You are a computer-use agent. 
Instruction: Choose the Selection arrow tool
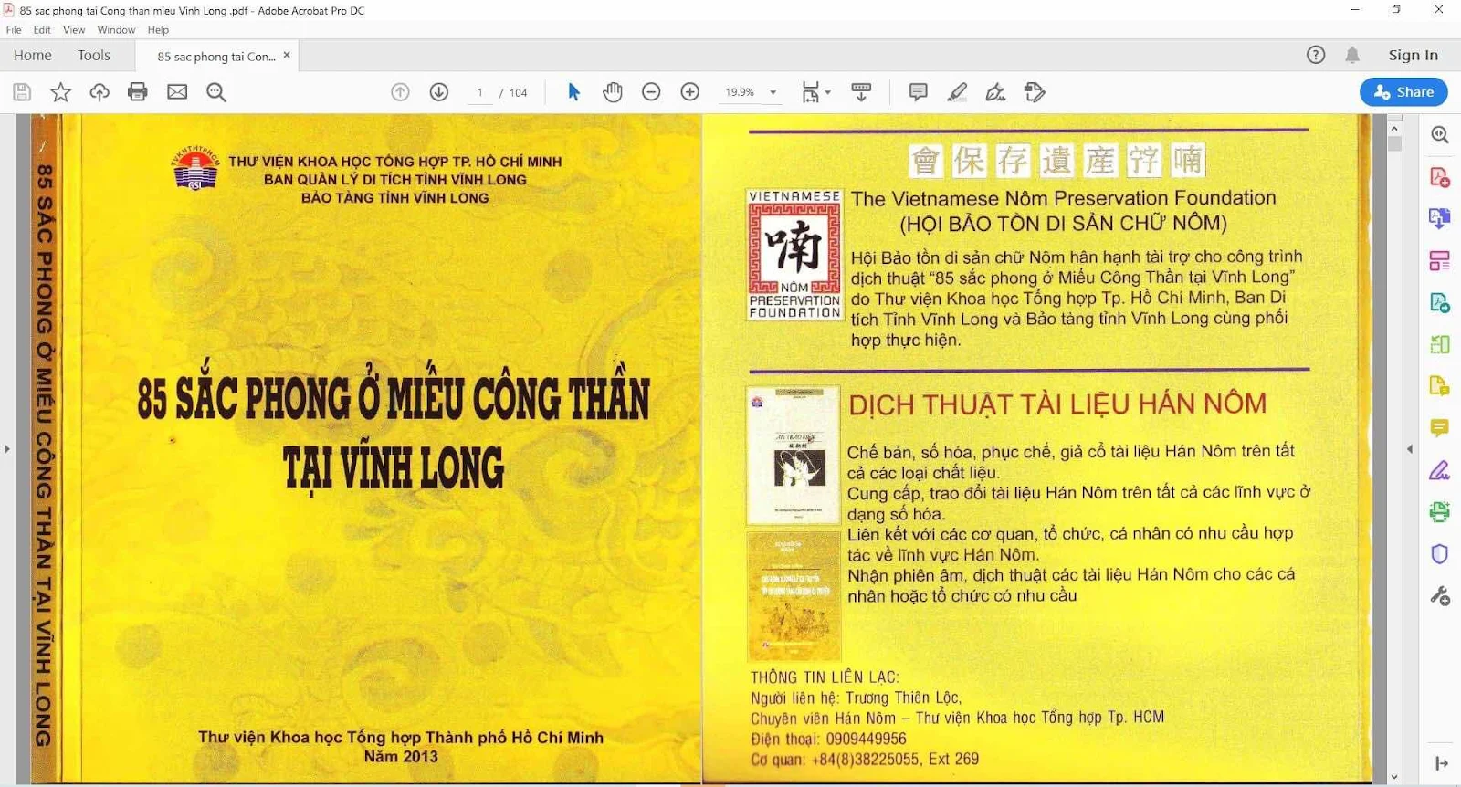coord(573,92)
